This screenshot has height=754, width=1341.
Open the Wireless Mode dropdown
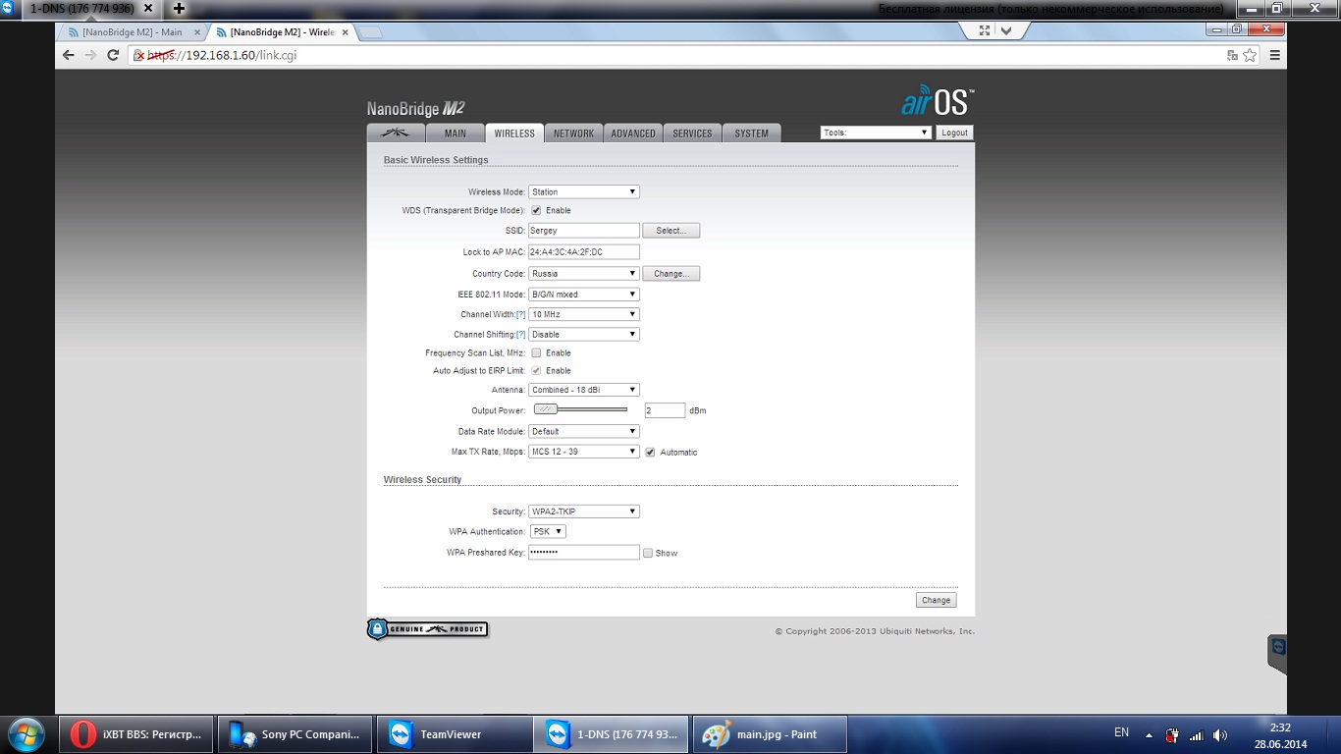pos(584,191)
